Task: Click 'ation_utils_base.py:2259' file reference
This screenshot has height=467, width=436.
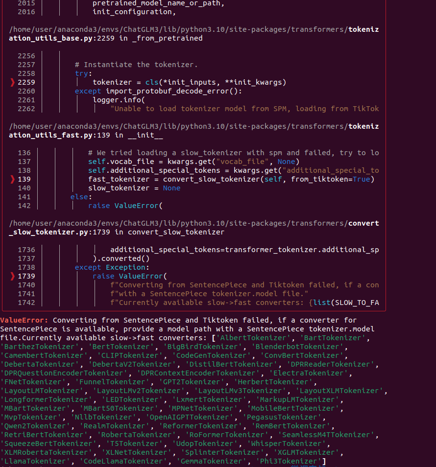Action: tap(61, 38)
